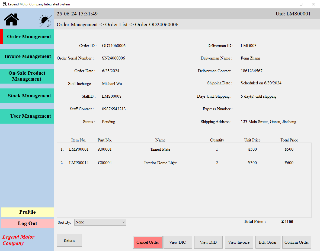Log Out of the system
320x251 pixels.
(27, 223)
